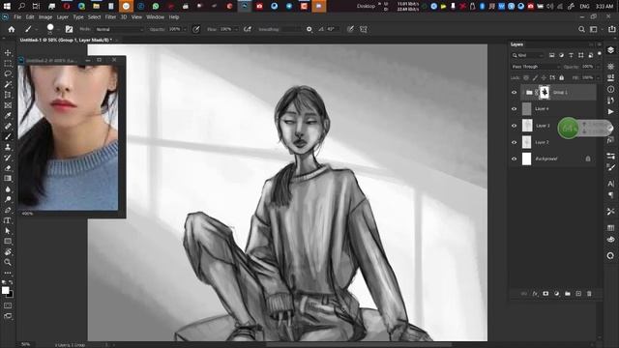Image resolution: width=619 pixels, height=348 pixels.
Task: Open the layer filter Kind dropdown
Action: click(528, 55)
